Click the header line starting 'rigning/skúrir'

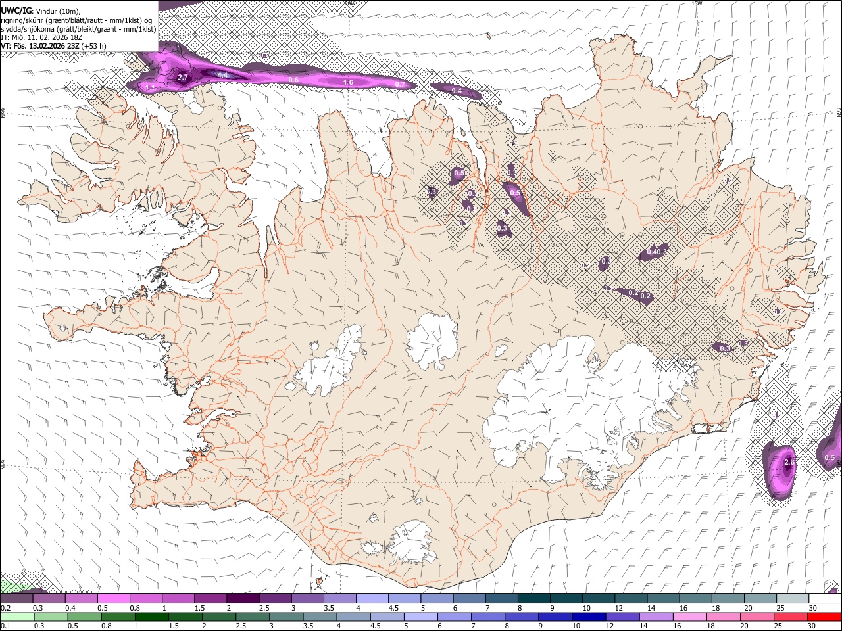tap(76, 20)
